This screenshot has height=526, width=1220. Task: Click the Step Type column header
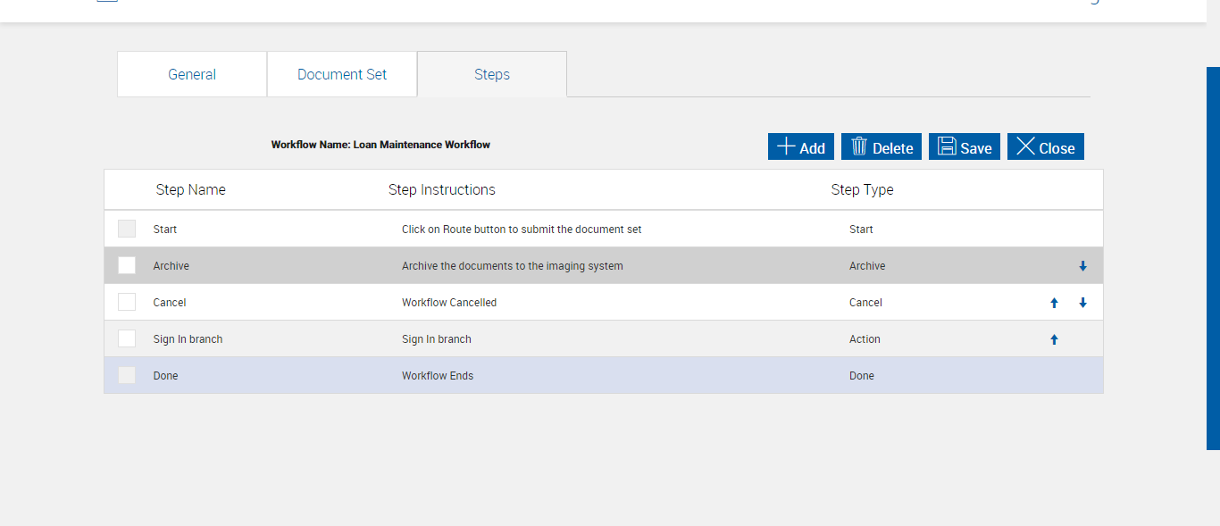tap(862, 189)
